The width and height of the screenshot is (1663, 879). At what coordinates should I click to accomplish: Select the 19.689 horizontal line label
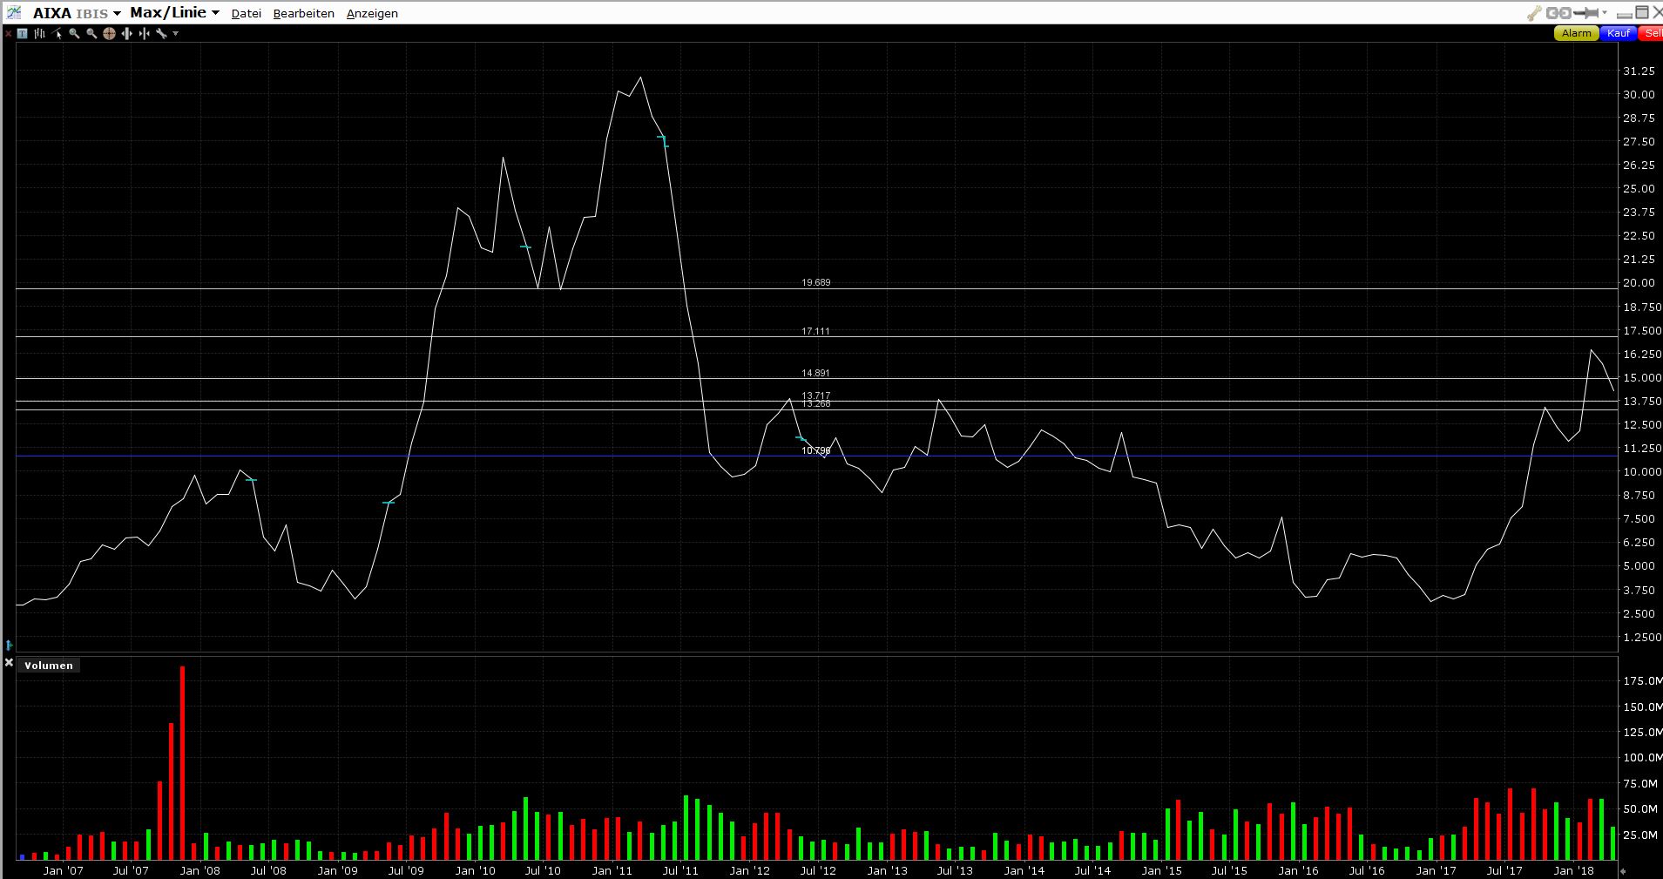815,282
